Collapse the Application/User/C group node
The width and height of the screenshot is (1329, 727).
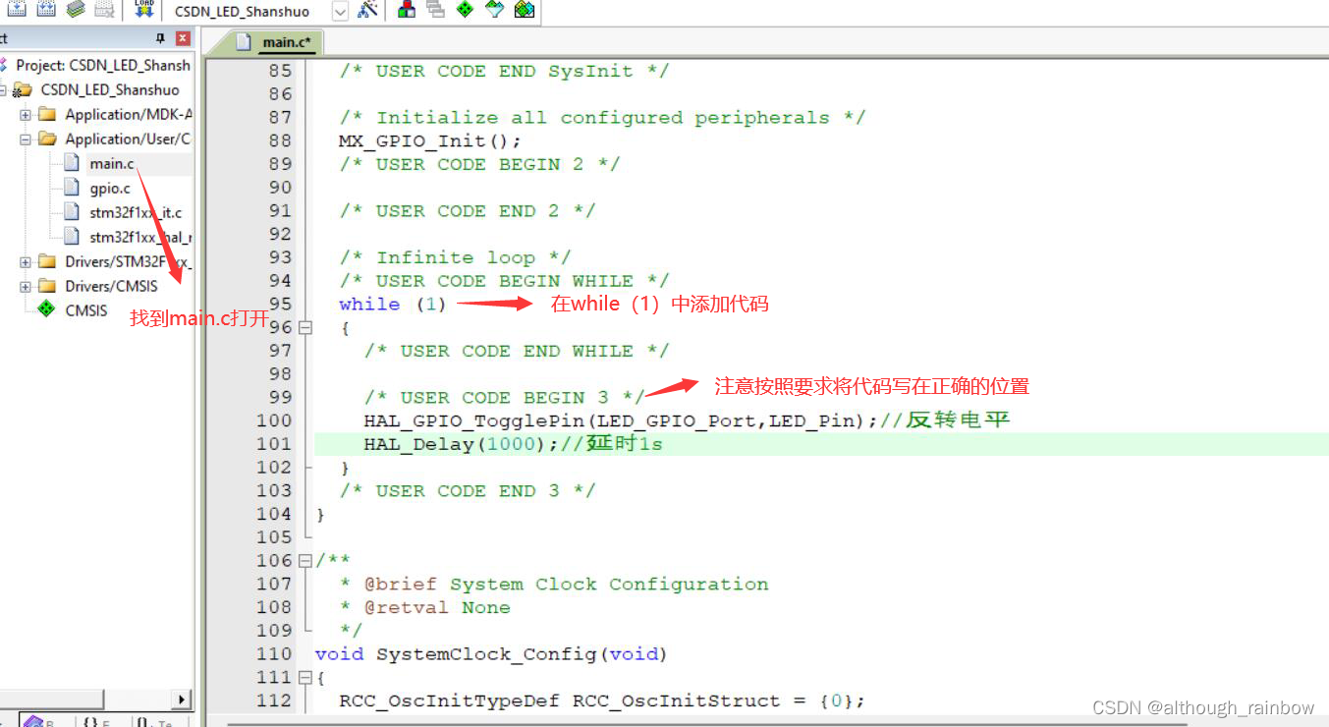click(26, 140)
